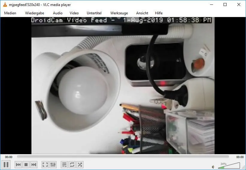This screenshot has height=170, width=246.
Task: Stop the video playback
Action: pyautogui.click(x=26, y=165)
